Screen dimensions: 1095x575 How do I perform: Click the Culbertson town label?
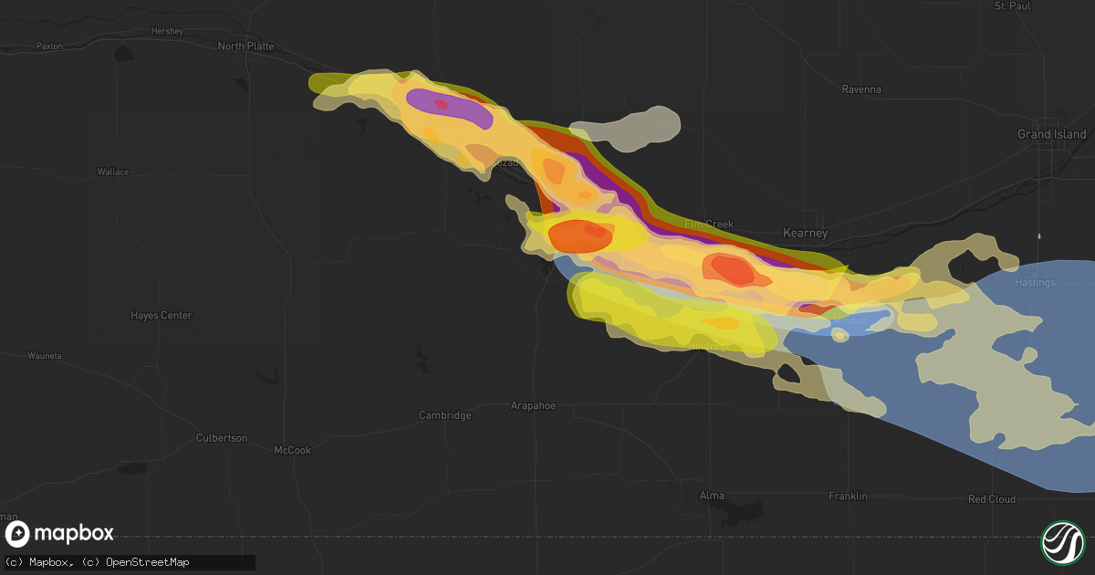[x=221, y=438]
